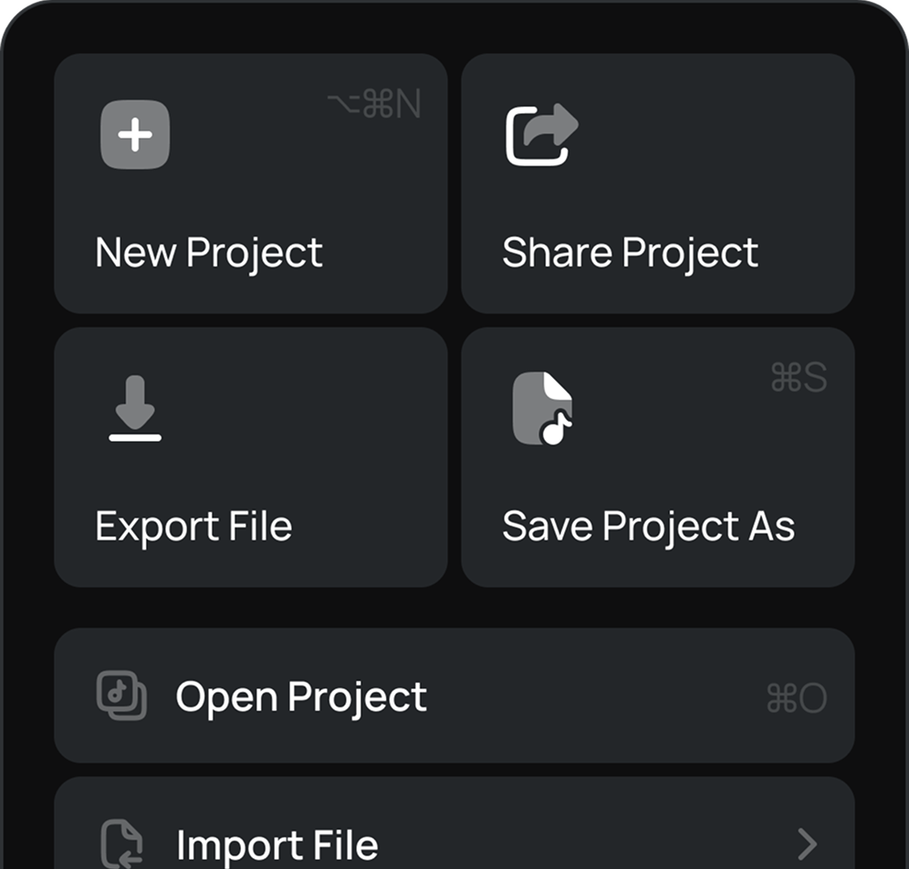The image size is (909, 869).
Task: Click the music file Save icon
Action: pyautogui.click(x=542, y=408)
